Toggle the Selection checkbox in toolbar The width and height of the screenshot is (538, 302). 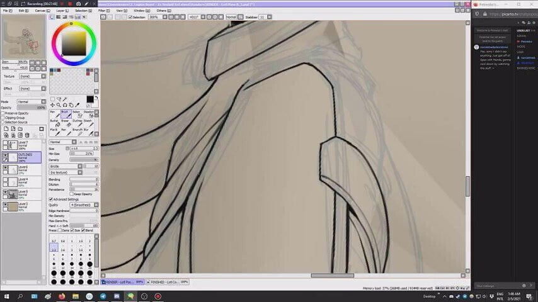pos(130,17)
